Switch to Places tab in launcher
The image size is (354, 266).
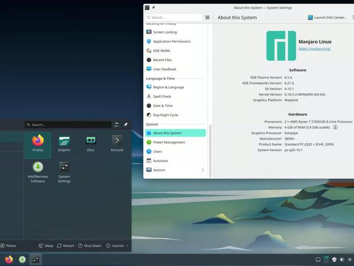pyautogui.click(x=8, y=246)
